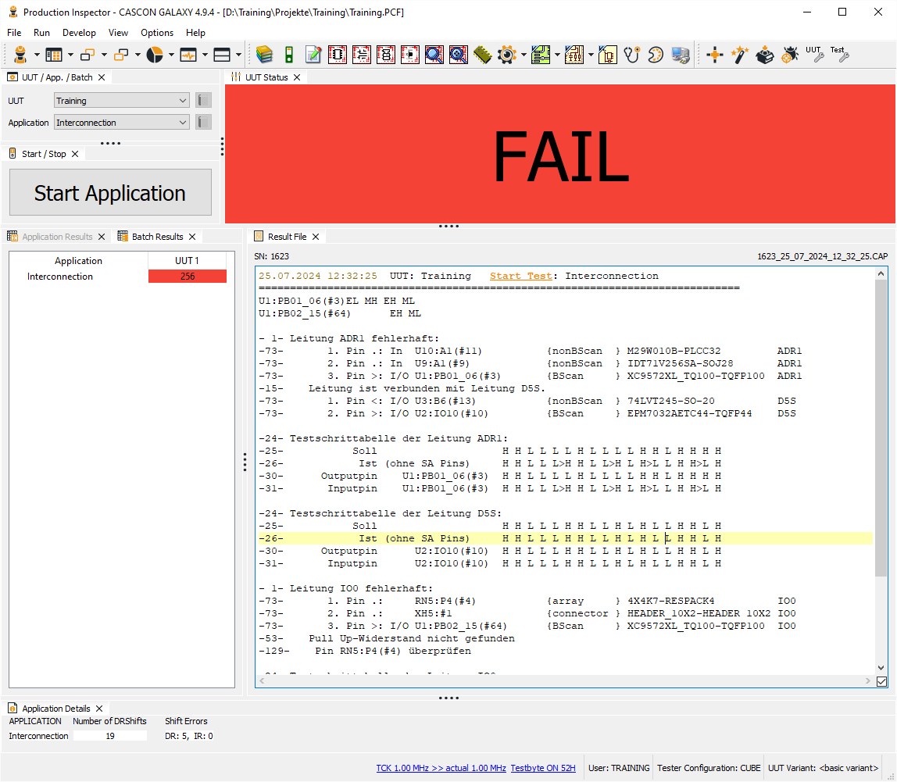Click the button beside UUT dropdown
The height and width of the screenshot is (782, 897).
(x=203, y=100)
